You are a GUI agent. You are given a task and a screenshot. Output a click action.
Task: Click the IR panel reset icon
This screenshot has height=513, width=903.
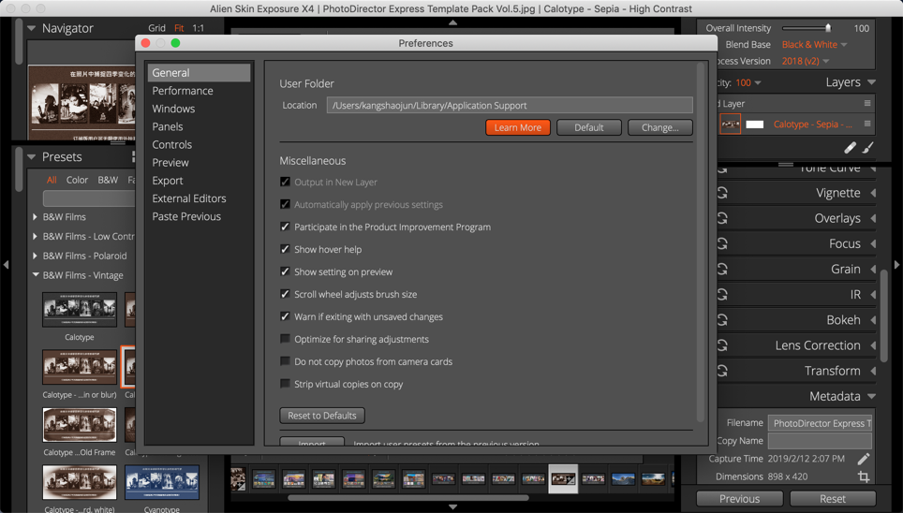coord(722,294)
